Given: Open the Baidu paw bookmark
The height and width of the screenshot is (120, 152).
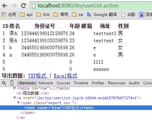Looking at the screenshot, I should [145, 15].
